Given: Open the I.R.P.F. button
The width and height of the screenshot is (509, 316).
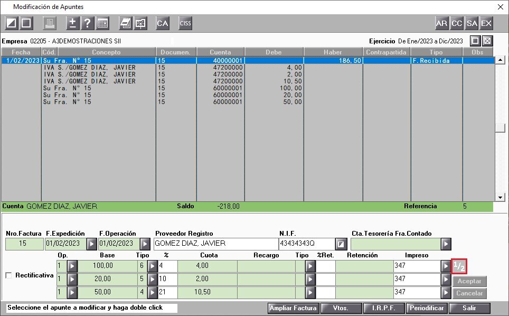Looking at the screenshot, I should (384, 308).
